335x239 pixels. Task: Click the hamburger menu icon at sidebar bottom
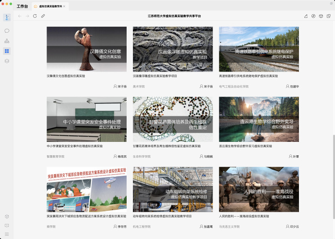tap(7, 234)
